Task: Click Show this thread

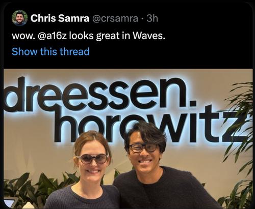Action: pos(50,51)
